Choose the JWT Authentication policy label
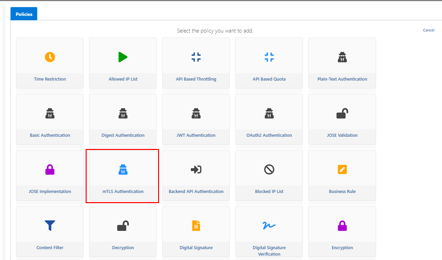This screenshot has width=442, height=260. [196, 135]
